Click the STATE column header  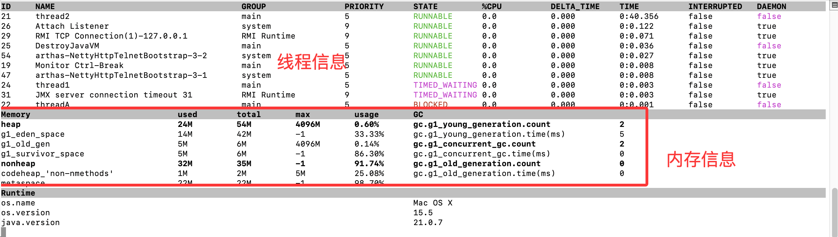coord(425,7)
